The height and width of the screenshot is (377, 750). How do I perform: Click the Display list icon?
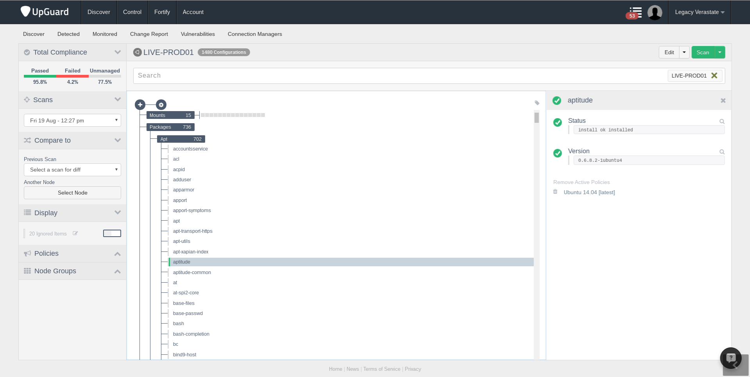click(x=27, y=212)
